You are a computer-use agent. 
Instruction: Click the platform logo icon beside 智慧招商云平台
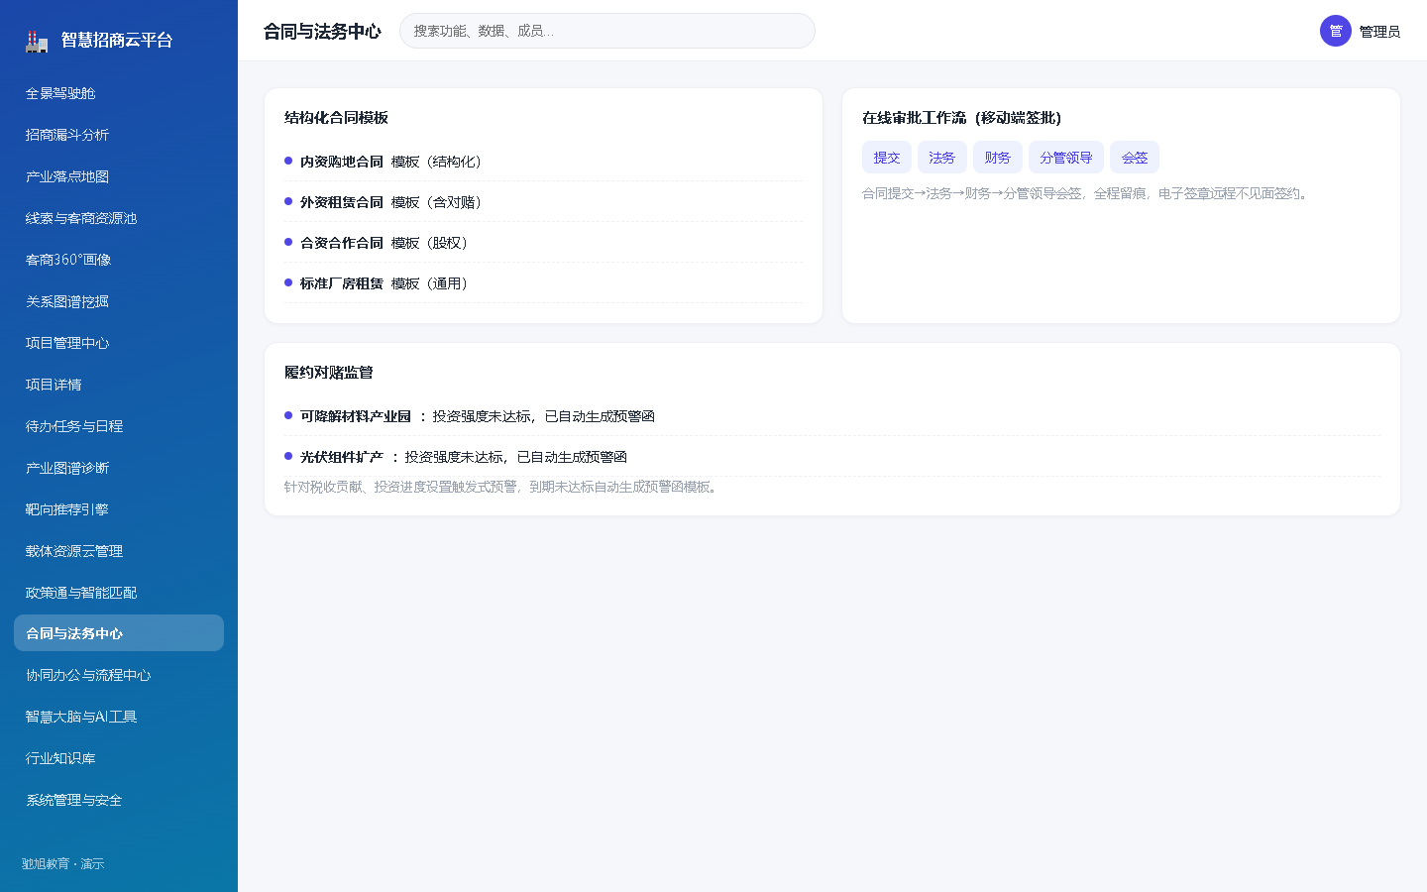[x=37, y=42]
